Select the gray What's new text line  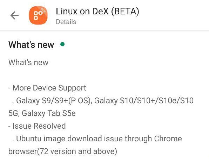point(28,62)
